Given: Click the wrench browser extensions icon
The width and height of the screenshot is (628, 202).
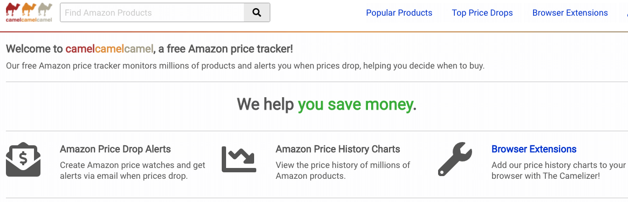Looking at the screenshot, I should [x=455, y=159].
